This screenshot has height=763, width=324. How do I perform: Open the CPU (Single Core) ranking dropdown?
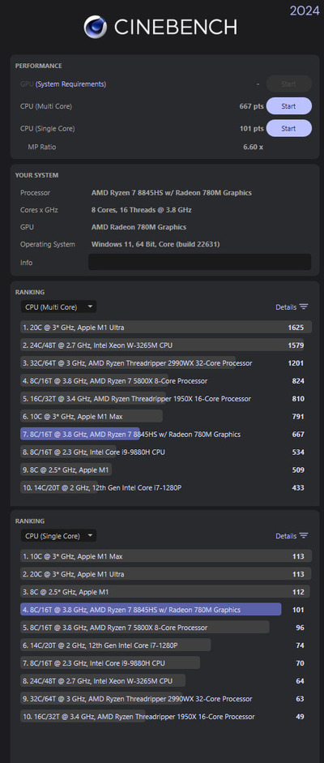click(x=58, y=536)
